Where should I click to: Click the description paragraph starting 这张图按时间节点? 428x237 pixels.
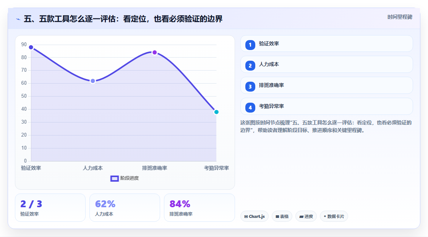pos(326,127)
